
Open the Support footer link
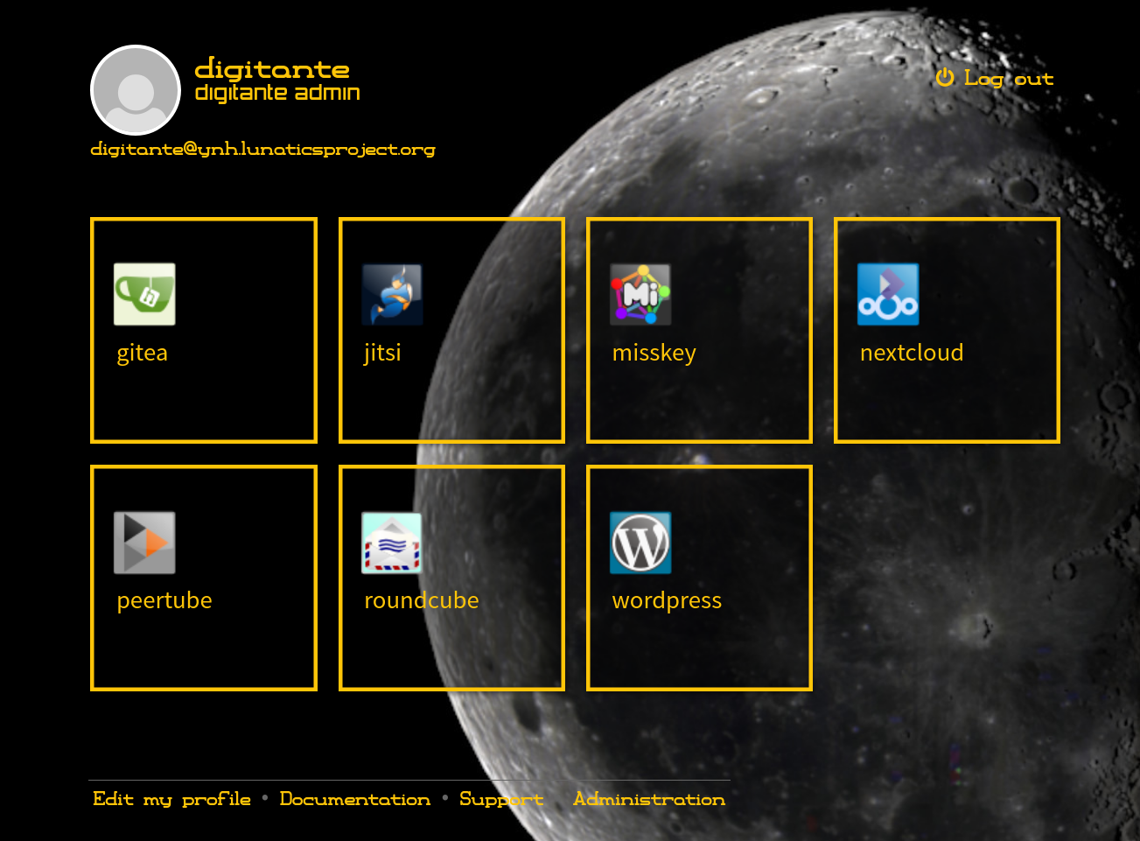[501, 799]
